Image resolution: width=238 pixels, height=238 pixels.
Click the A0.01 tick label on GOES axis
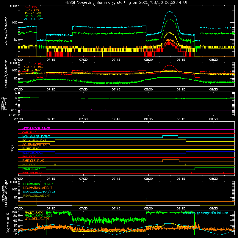[x=12, y=115]
